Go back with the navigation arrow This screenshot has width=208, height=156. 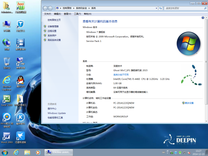pos(45,8)
